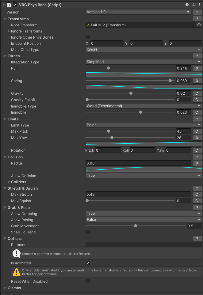Open the Integration Type dropdown

[x=144, y=62]
